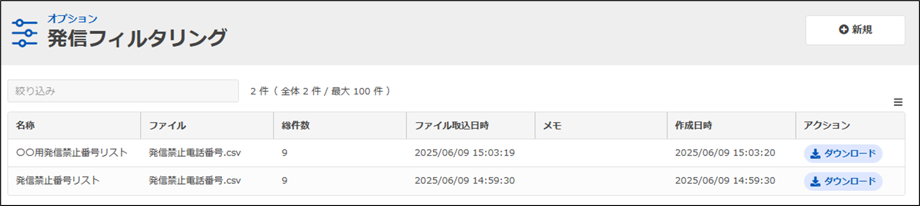The width and height of the screenshot is (920, 206).
Task: Focus the 絞り込み filter input field
Action: [x=123, y=91]
